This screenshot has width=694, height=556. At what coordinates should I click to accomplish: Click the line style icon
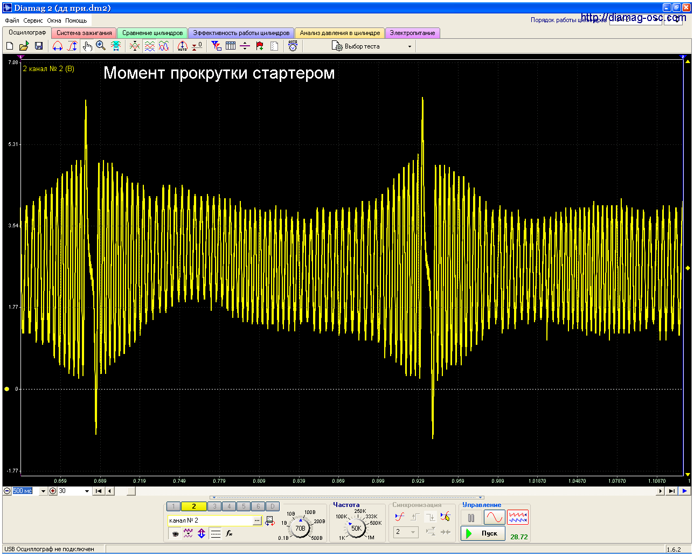click(x=216, y=533)
